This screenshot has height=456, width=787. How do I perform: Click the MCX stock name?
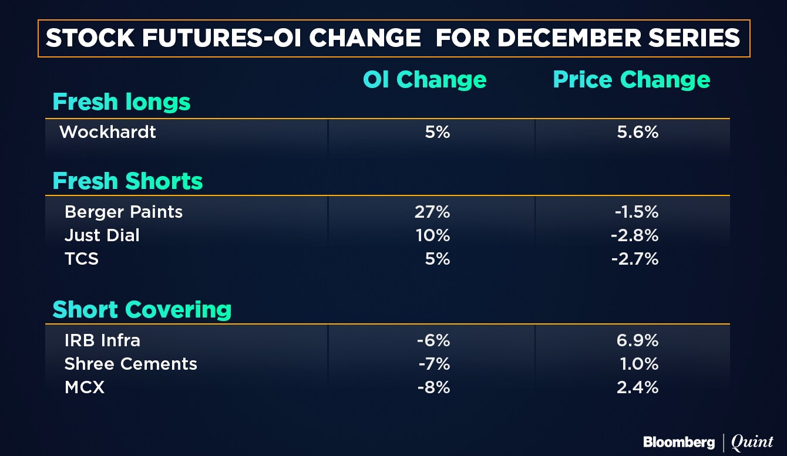pos(85,387)
